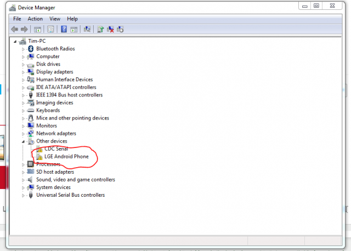Collapse the Tim-PC root node

pos(15,42)
